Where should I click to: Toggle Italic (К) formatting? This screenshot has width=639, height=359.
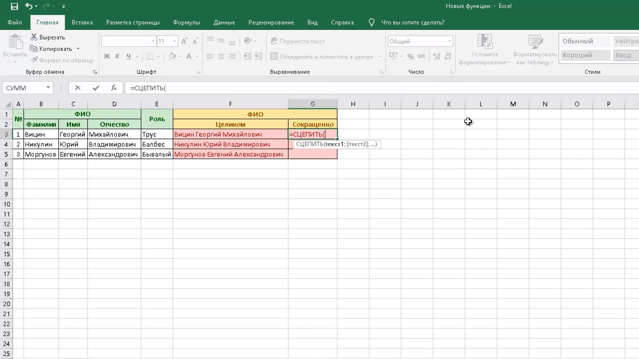118,56
